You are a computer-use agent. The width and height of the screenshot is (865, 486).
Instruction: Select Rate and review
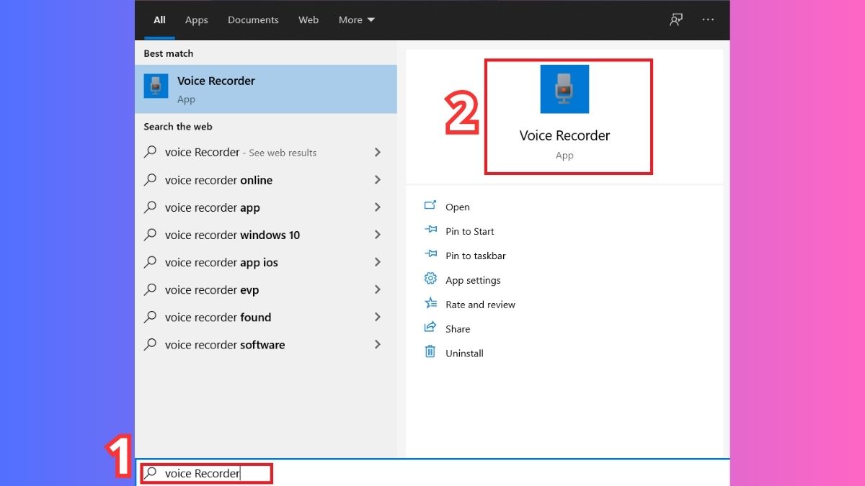[x=481, y=305]
